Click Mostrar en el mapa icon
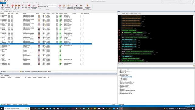Viewport: 195px width, 110px height. click(x=42, y=71)
